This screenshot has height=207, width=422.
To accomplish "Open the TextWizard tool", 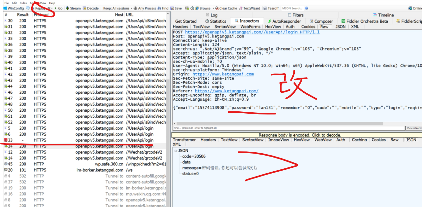I will click(x=250, y=8).
